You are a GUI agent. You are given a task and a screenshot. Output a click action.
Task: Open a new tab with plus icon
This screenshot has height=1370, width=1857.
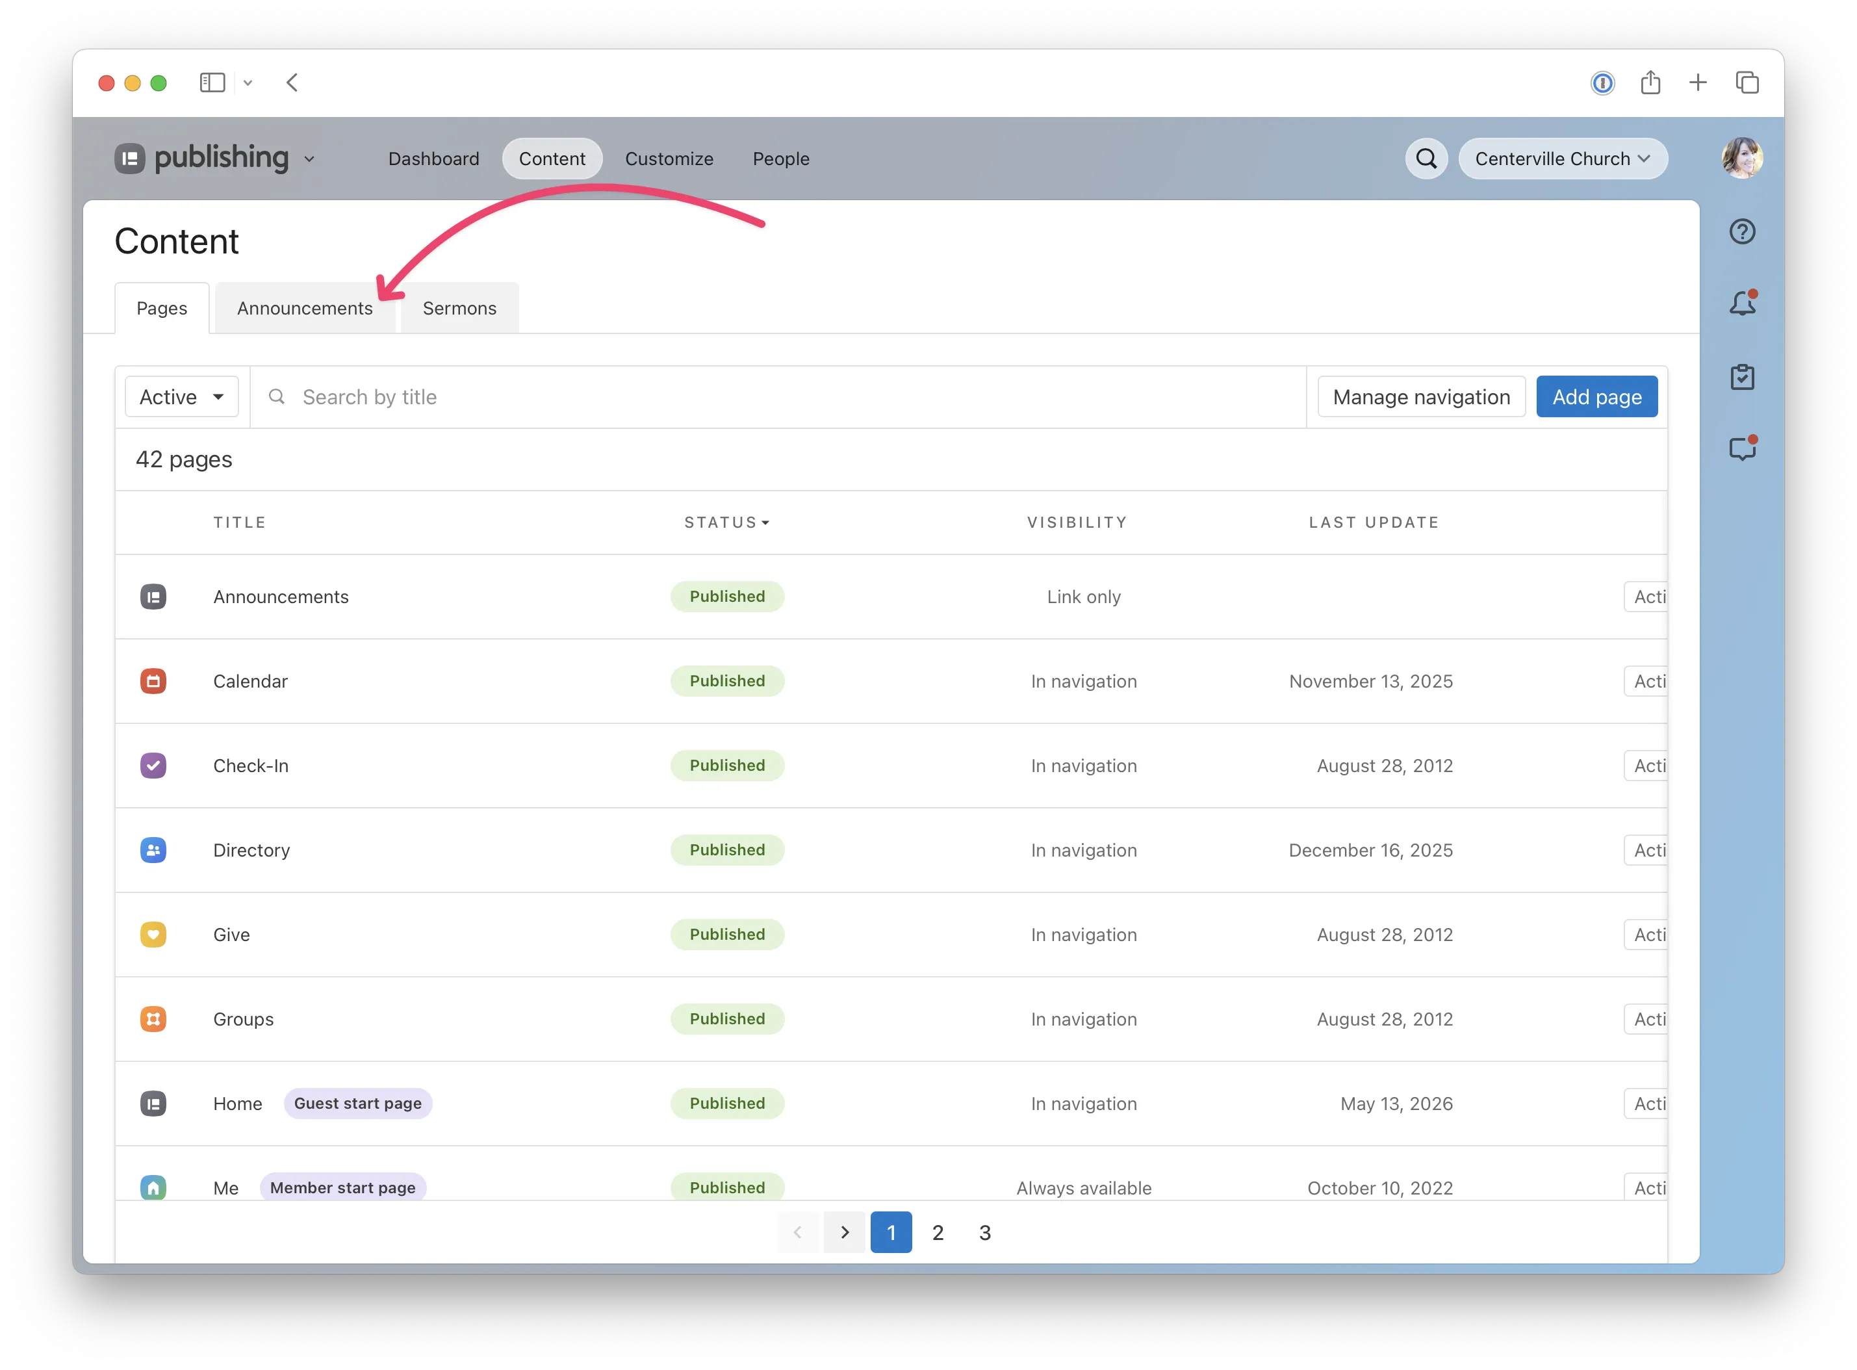coord(1698,82)
